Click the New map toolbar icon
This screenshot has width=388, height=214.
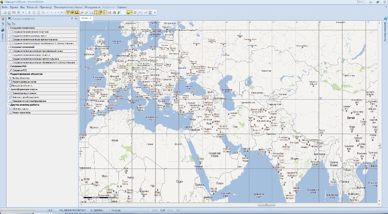point(4,12)
